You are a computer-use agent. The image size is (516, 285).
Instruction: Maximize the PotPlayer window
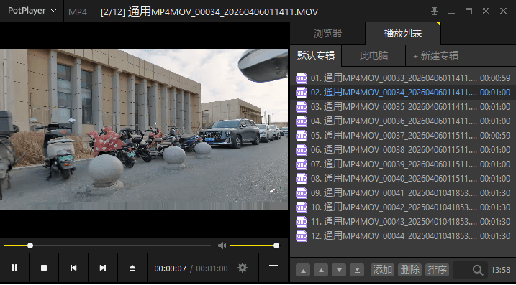[469, 11]
